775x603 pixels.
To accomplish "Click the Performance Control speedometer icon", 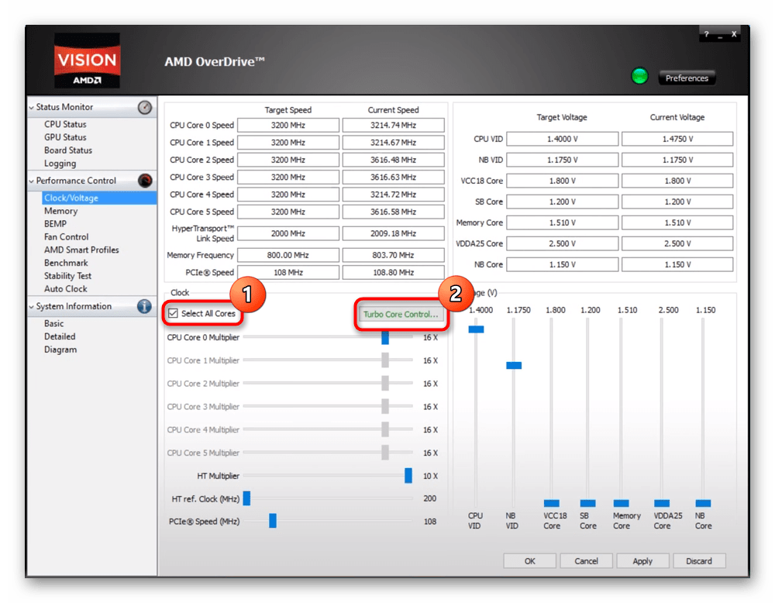I will tap(145, 181).
